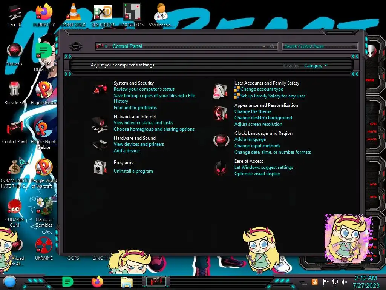Screen dimensions: 386x290
Task: Open Save backup copies with File History
Action: click(x=154, y=98)
